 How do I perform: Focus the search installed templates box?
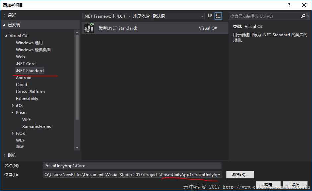(265, 16)
